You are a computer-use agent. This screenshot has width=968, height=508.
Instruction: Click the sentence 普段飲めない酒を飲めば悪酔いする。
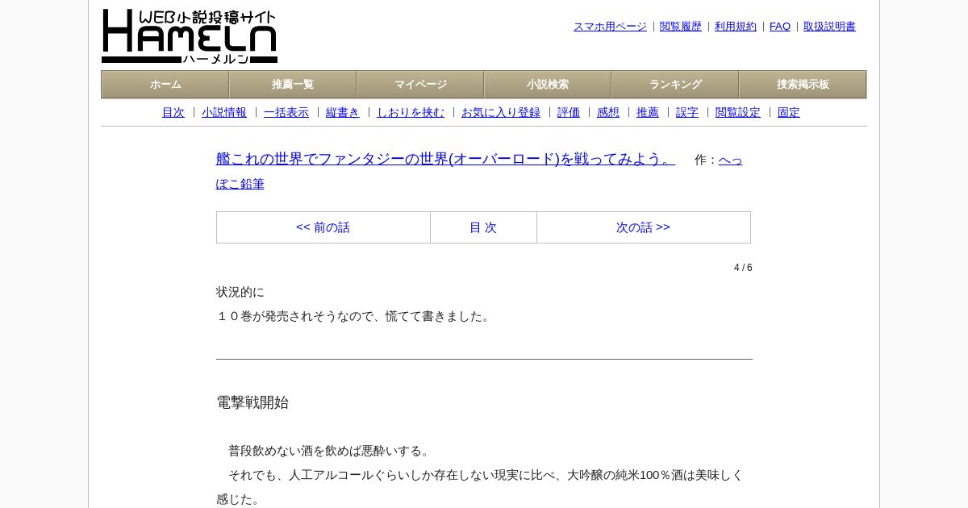[332, 451]
